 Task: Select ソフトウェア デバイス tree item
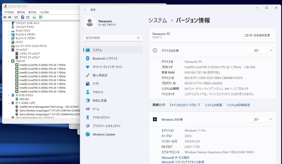pos(25,27)
